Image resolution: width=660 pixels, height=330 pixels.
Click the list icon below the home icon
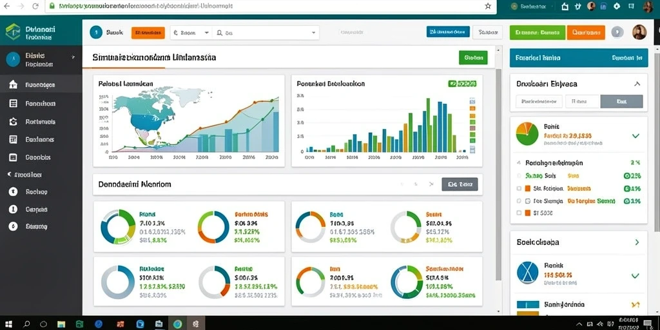click(x=13, y=103)
